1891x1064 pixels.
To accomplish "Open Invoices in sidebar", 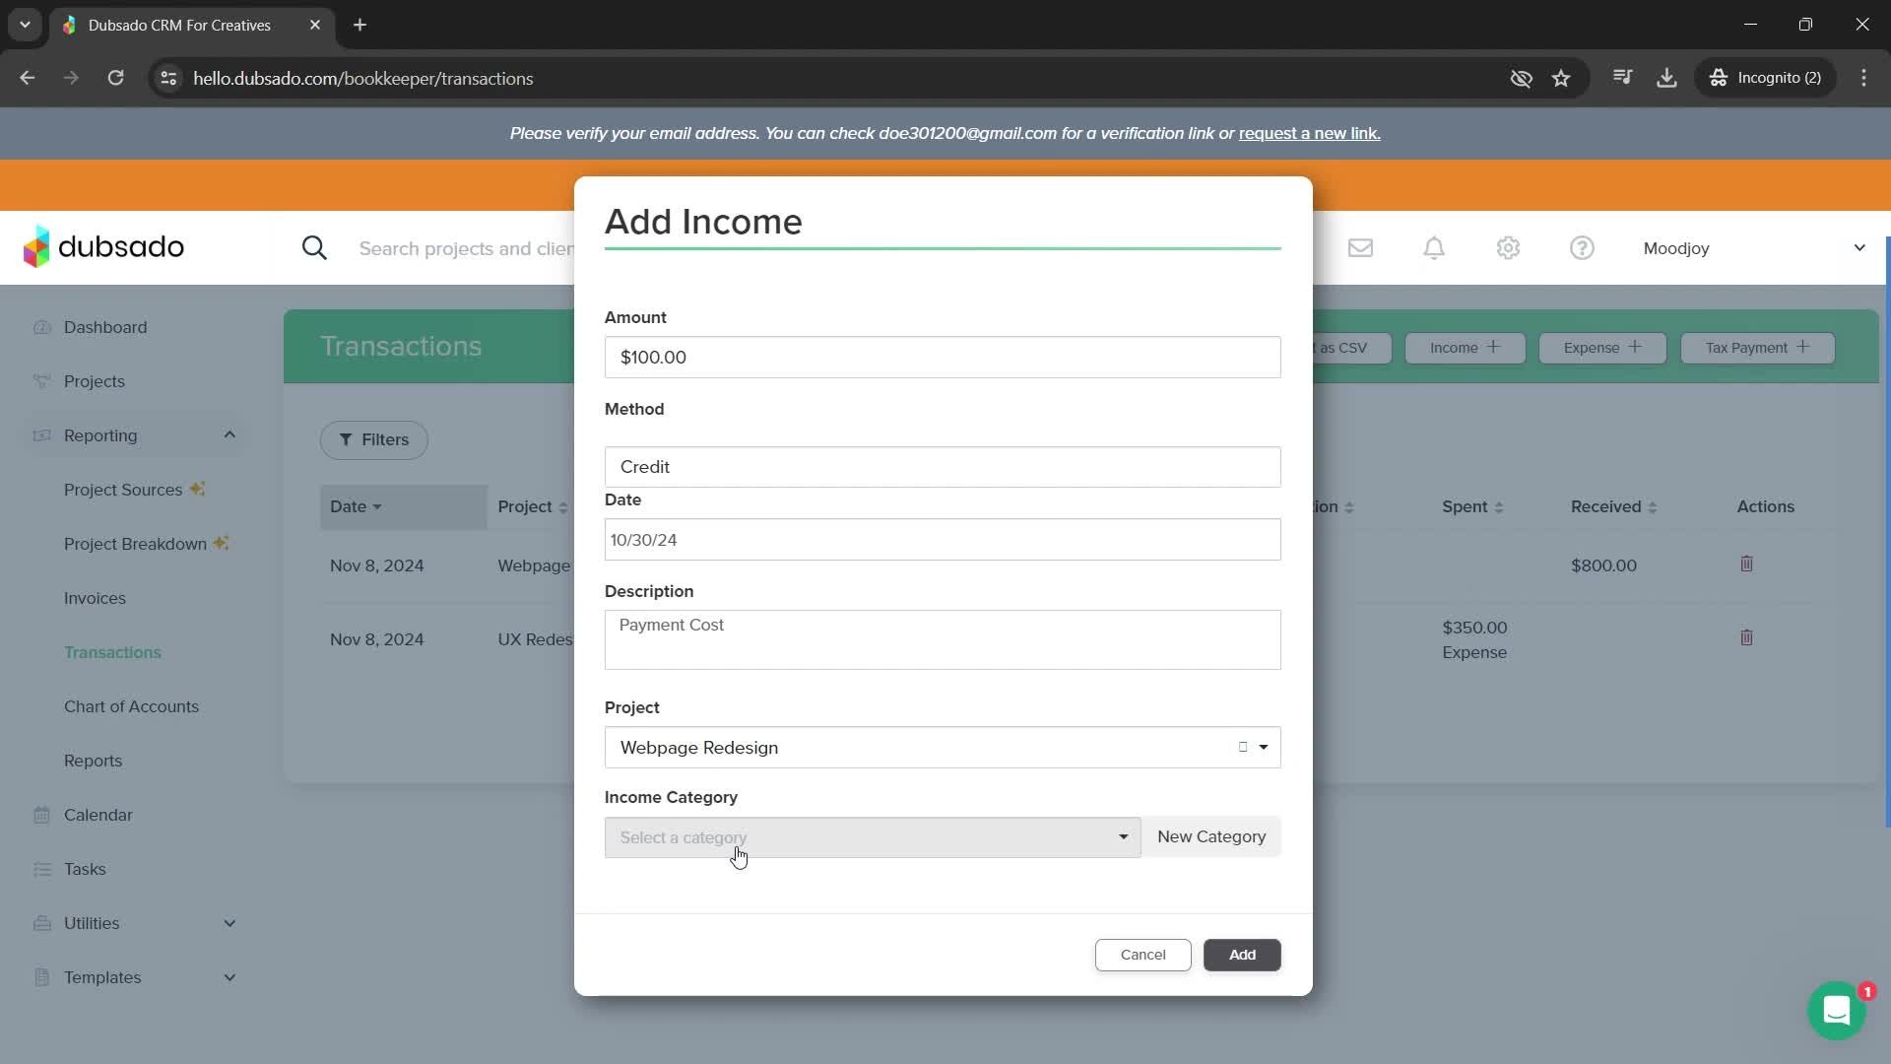I will point(95,598).
